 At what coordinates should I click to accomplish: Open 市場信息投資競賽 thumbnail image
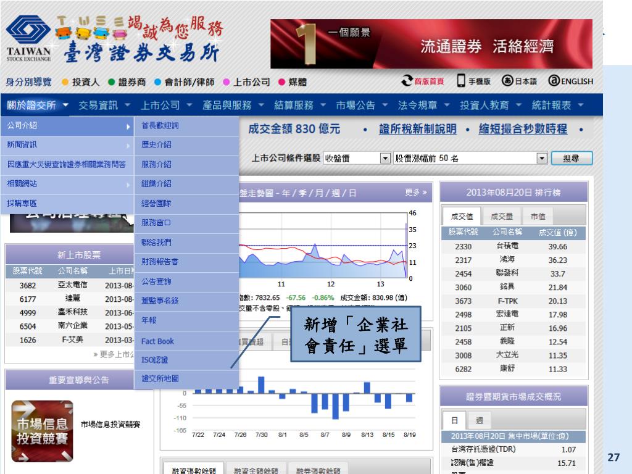point(43,431)
